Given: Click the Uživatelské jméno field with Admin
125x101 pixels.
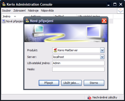Looking at the screenshot, I should [78, 63].
